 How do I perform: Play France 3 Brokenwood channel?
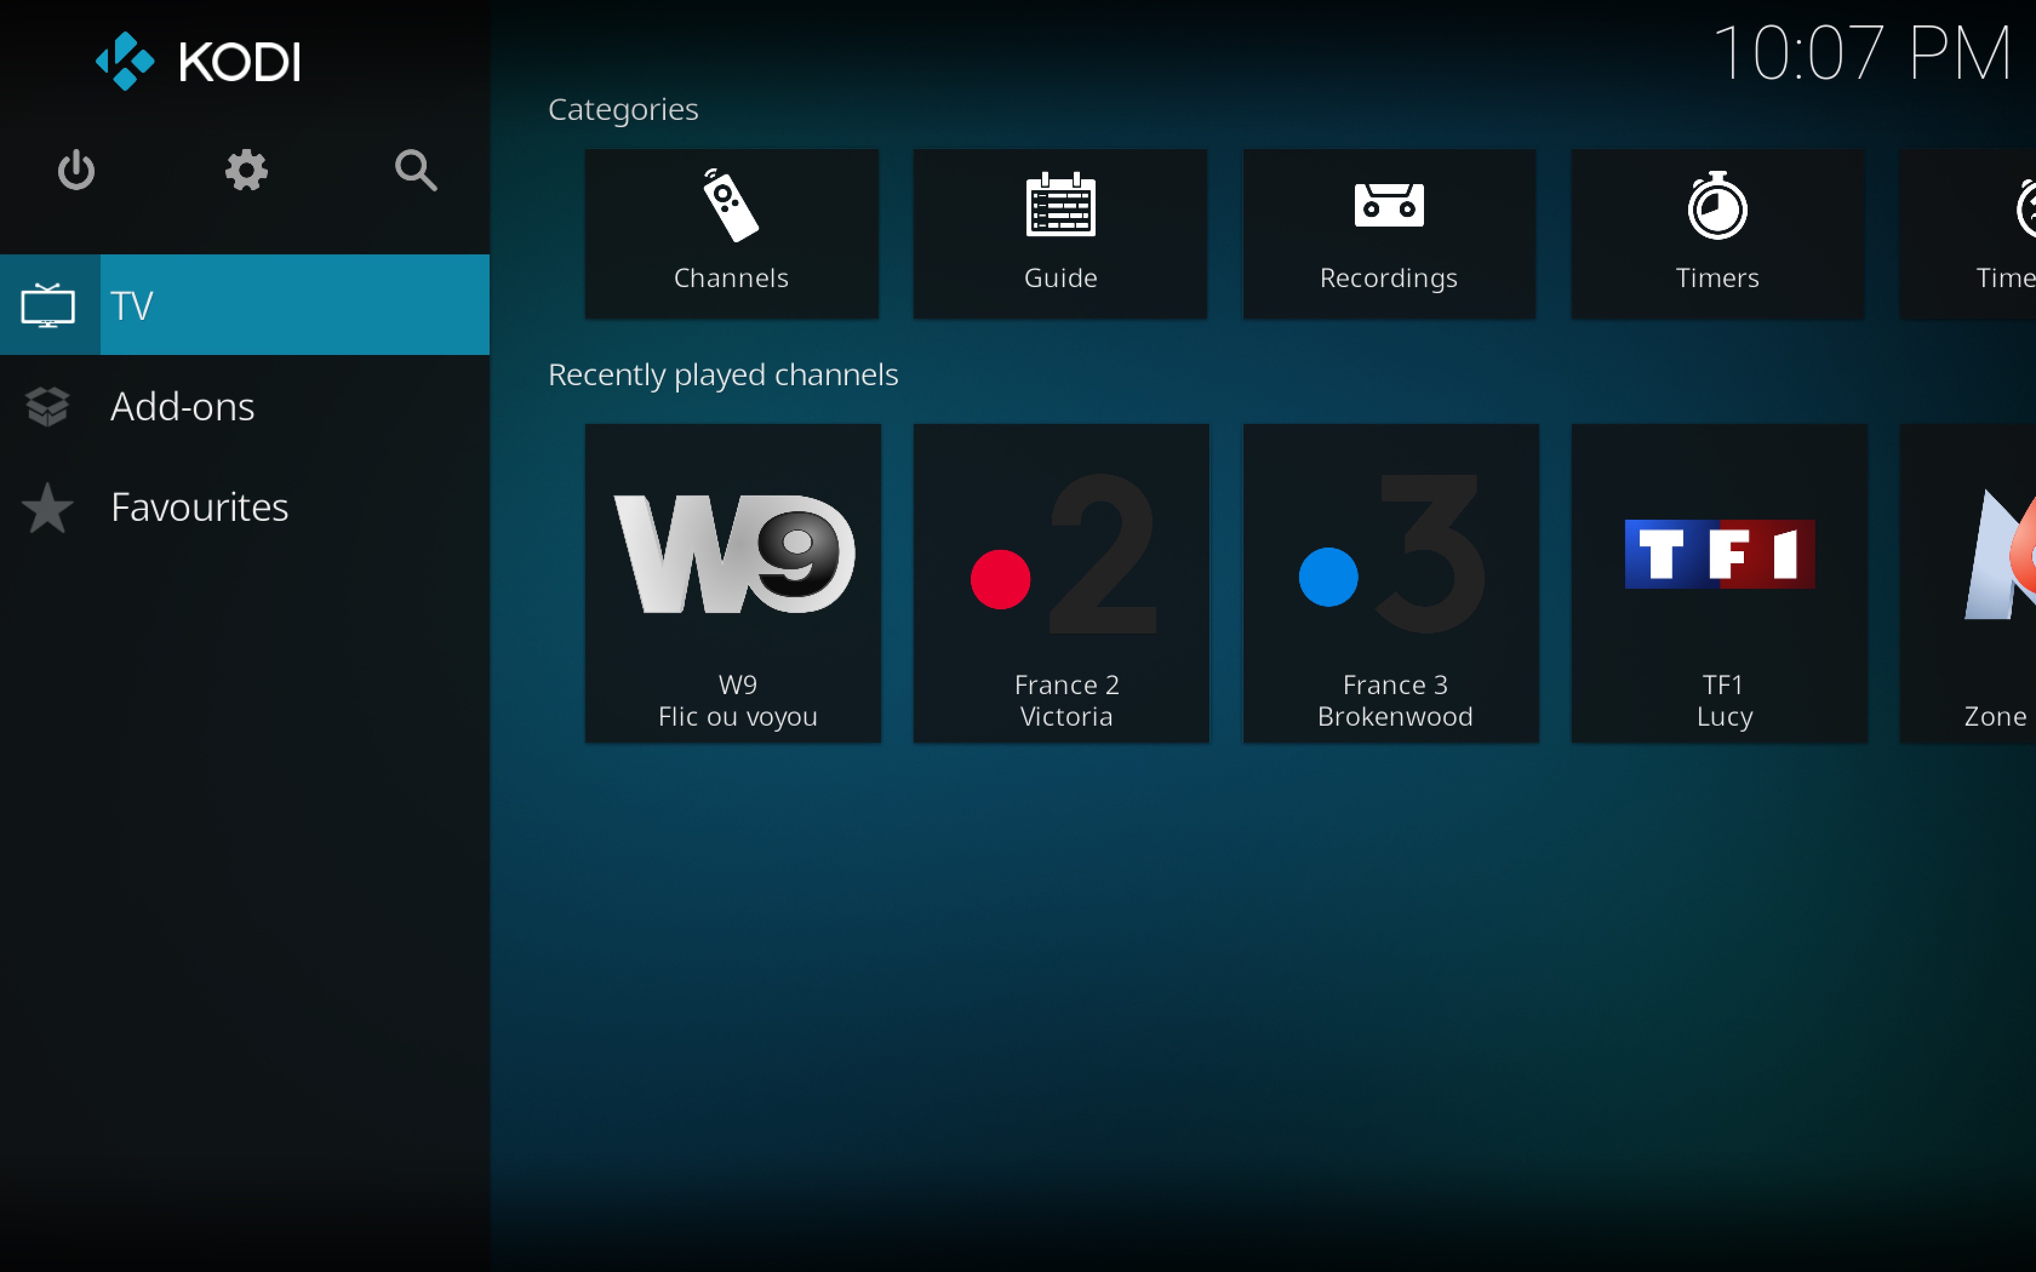1391,582
